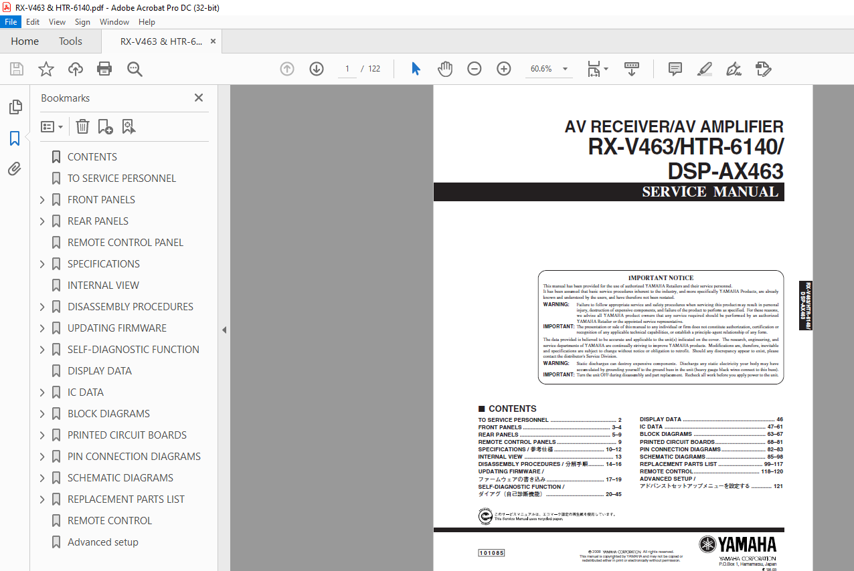Image resolution: width=854 pixels, height=571 pixels.
Task: Jump to TO SERVICE PERSONNEL bookmark
Action: coord(122,179)
